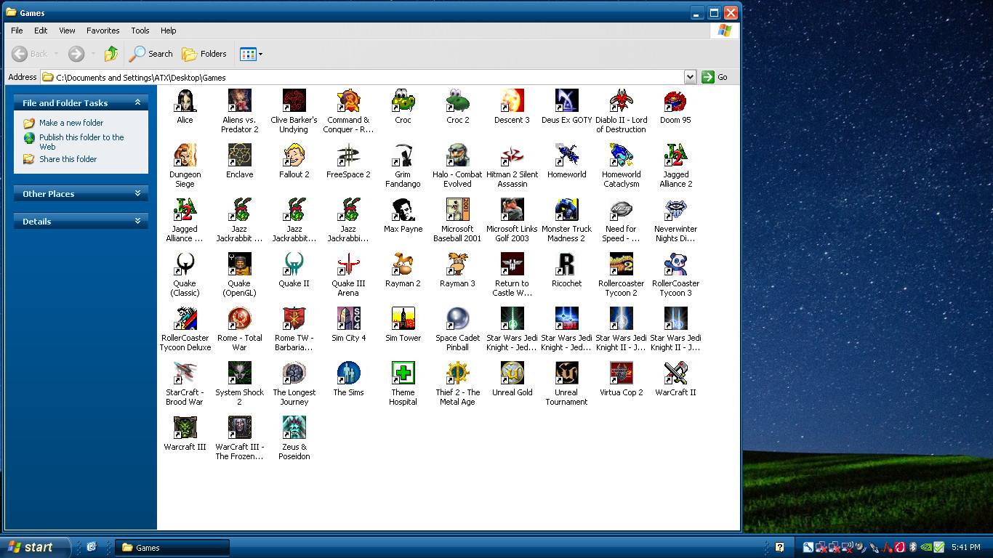Select the Quake III Arena shortcut
Screen dimensions: 993x558
(348, 264)
